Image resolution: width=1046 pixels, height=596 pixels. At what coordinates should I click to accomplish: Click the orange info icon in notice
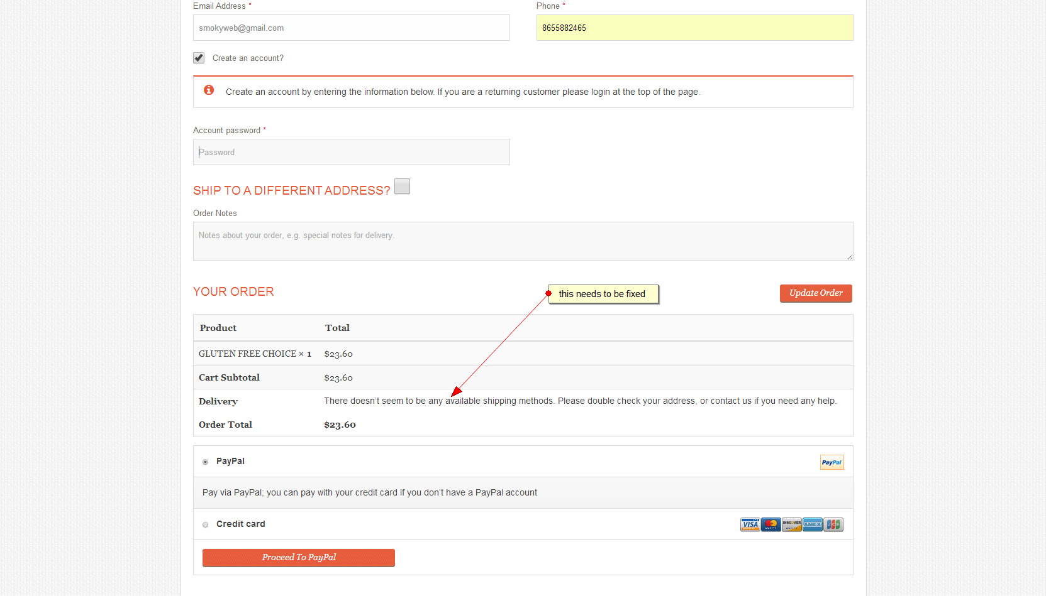[x=209, y=90]
